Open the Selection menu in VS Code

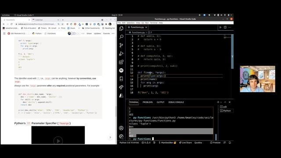click(x=131, y=23)
